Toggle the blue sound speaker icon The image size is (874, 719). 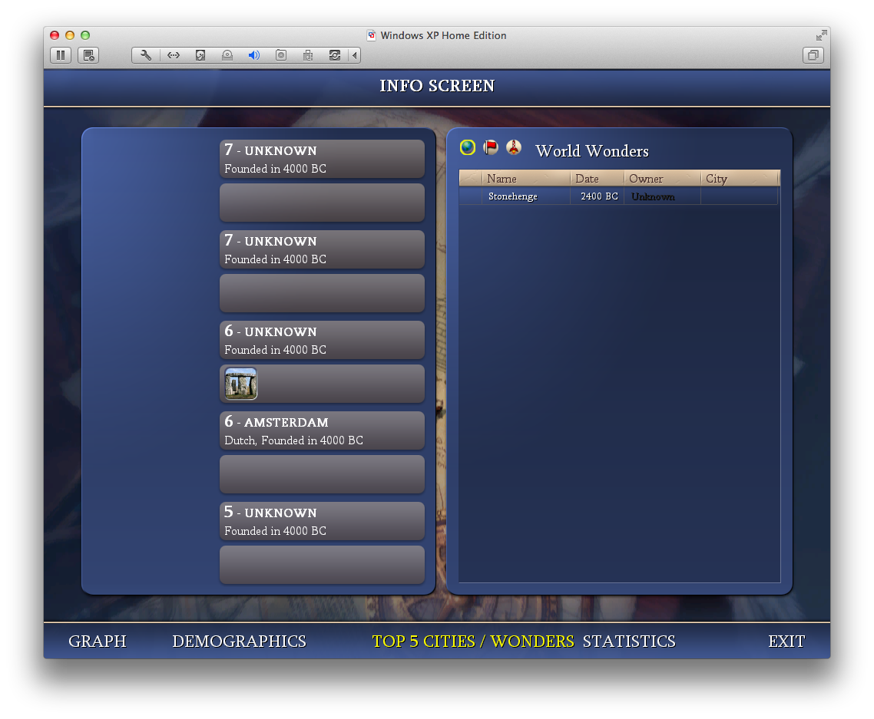click(x=253, y=55)
